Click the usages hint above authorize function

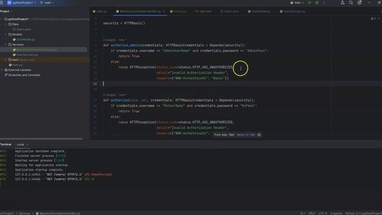(109, 95)
